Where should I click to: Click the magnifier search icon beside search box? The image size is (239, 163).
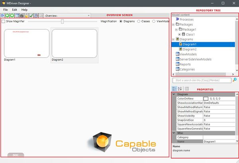pos(235,80)
